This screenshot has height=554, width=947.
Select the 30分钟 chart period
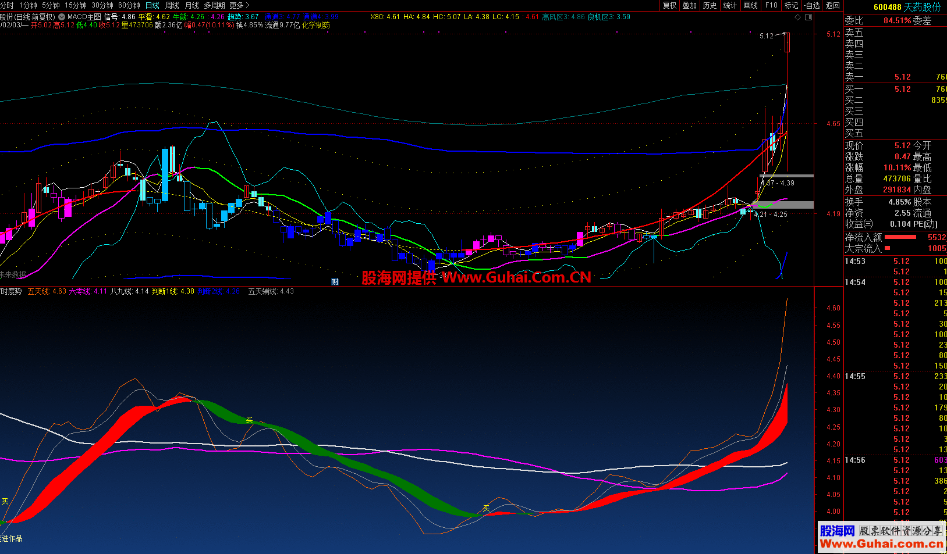tap(102, 5)
